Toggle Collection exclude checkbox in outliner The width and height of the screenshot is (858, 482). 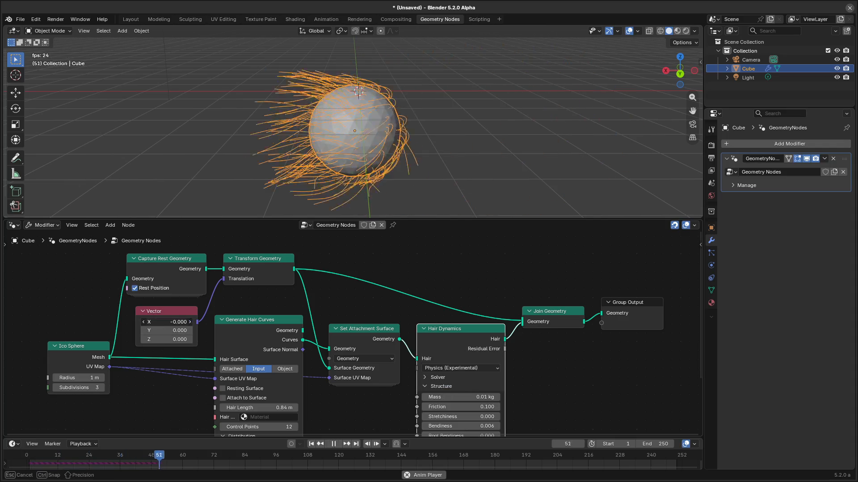[828, 50]
